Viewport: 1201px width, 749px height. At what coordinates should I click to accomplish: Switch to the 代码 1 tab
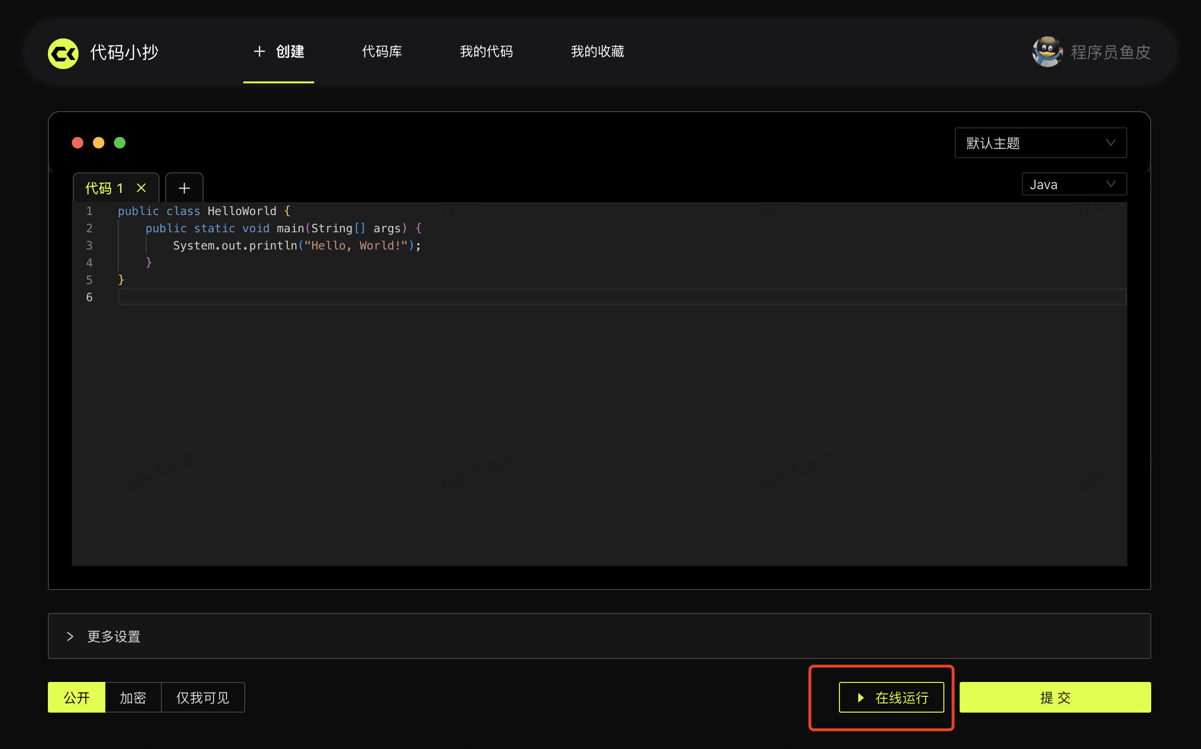pos(104,188)
